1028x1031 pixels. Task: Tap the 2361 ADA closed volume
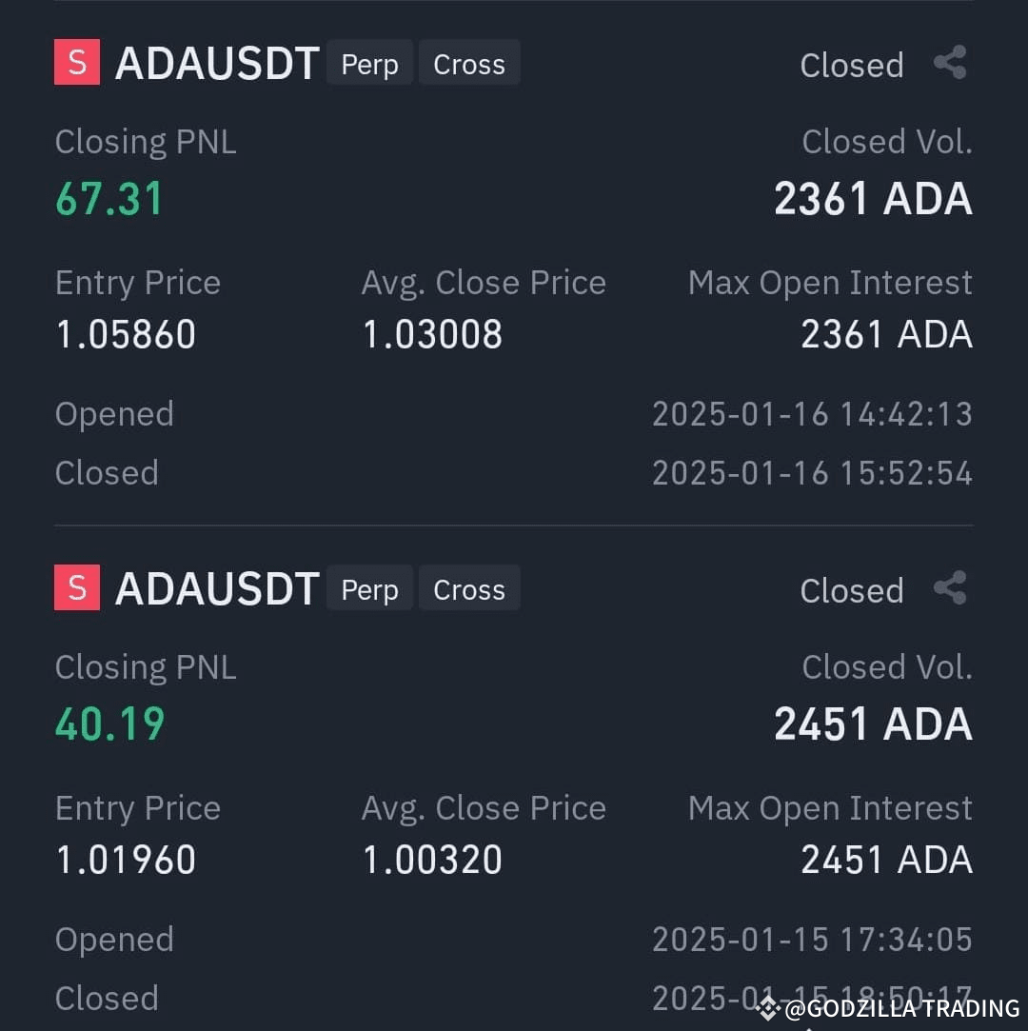pos(874,199)
